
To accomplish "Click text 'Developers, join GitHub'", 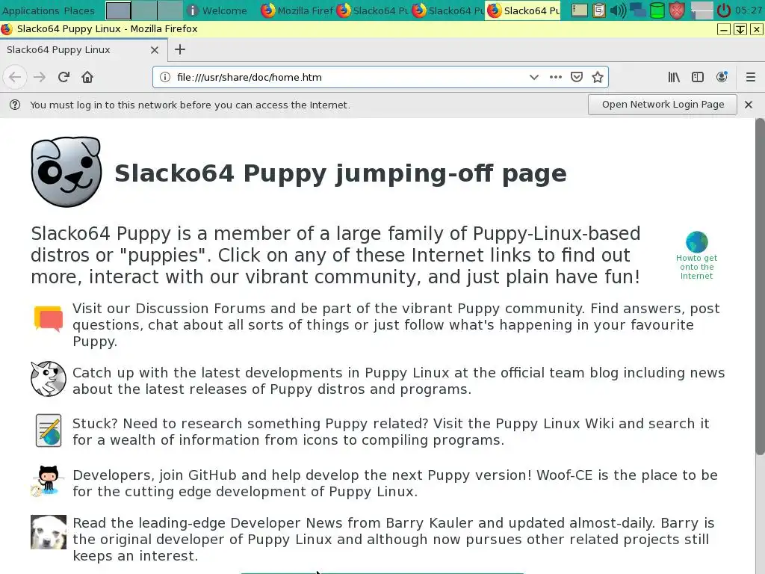I will pos(155,475).
